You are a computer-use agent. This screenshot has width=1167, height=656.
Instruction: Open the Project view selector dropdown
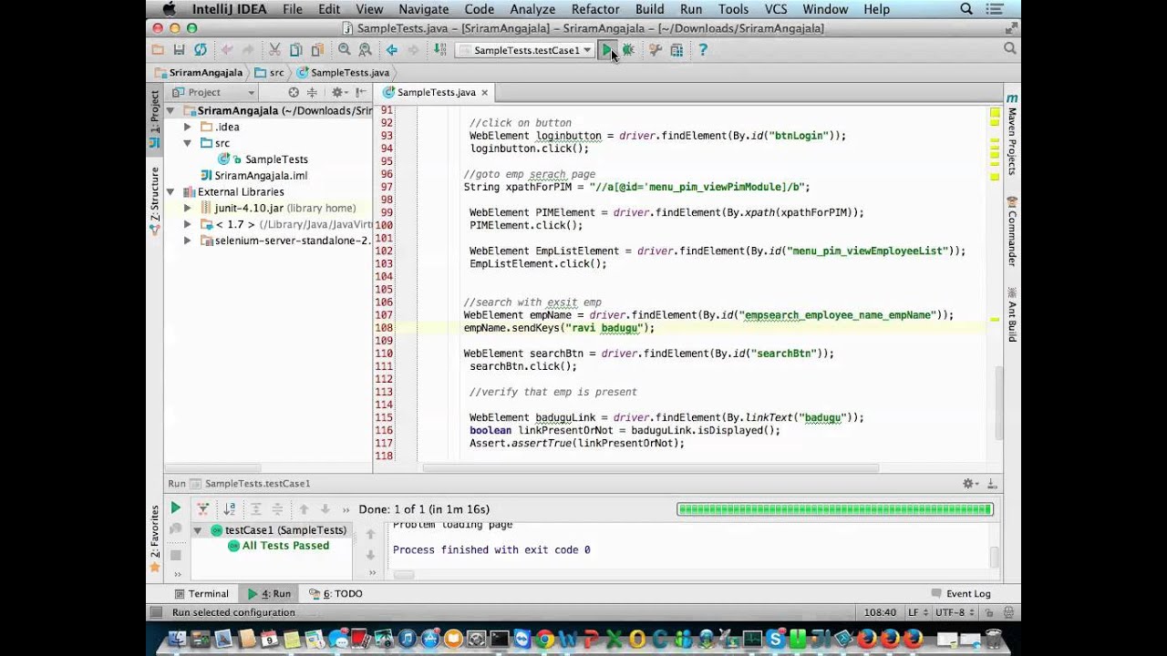pos(213,92)
